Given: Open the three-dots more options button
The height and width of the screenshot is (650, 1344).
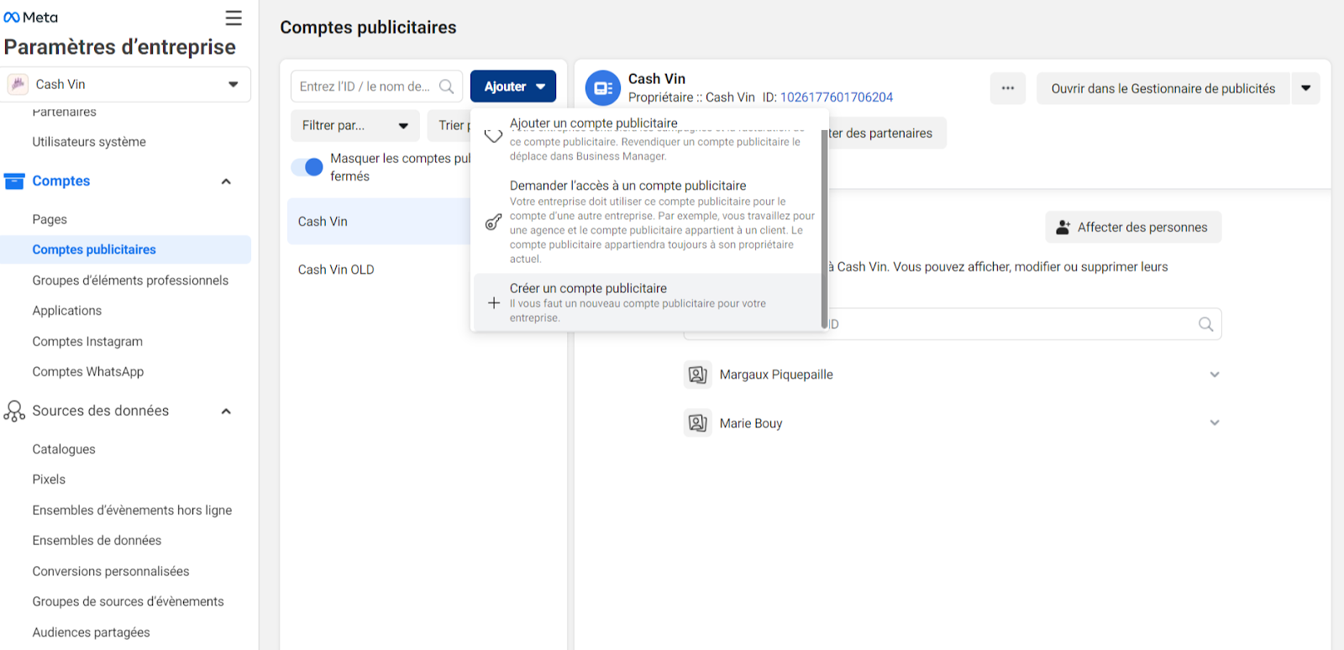Looking at the screenshot, I should 1008,88.
